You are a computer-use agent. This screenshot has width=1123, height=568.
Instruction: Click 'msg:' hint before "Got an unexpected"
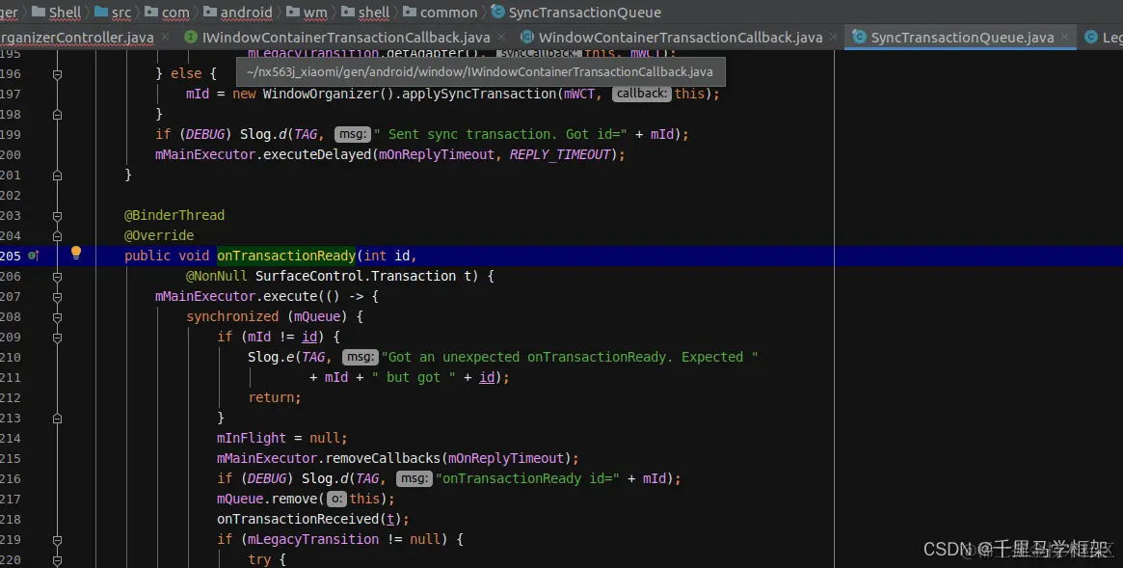tap(361, 357)
